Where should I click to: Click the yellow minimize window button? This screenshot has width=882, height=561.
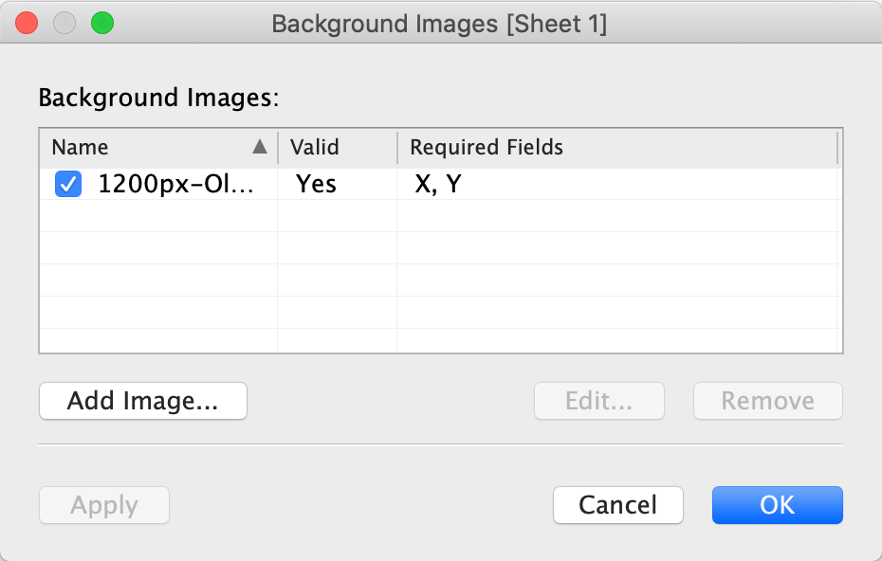(64, 24)
